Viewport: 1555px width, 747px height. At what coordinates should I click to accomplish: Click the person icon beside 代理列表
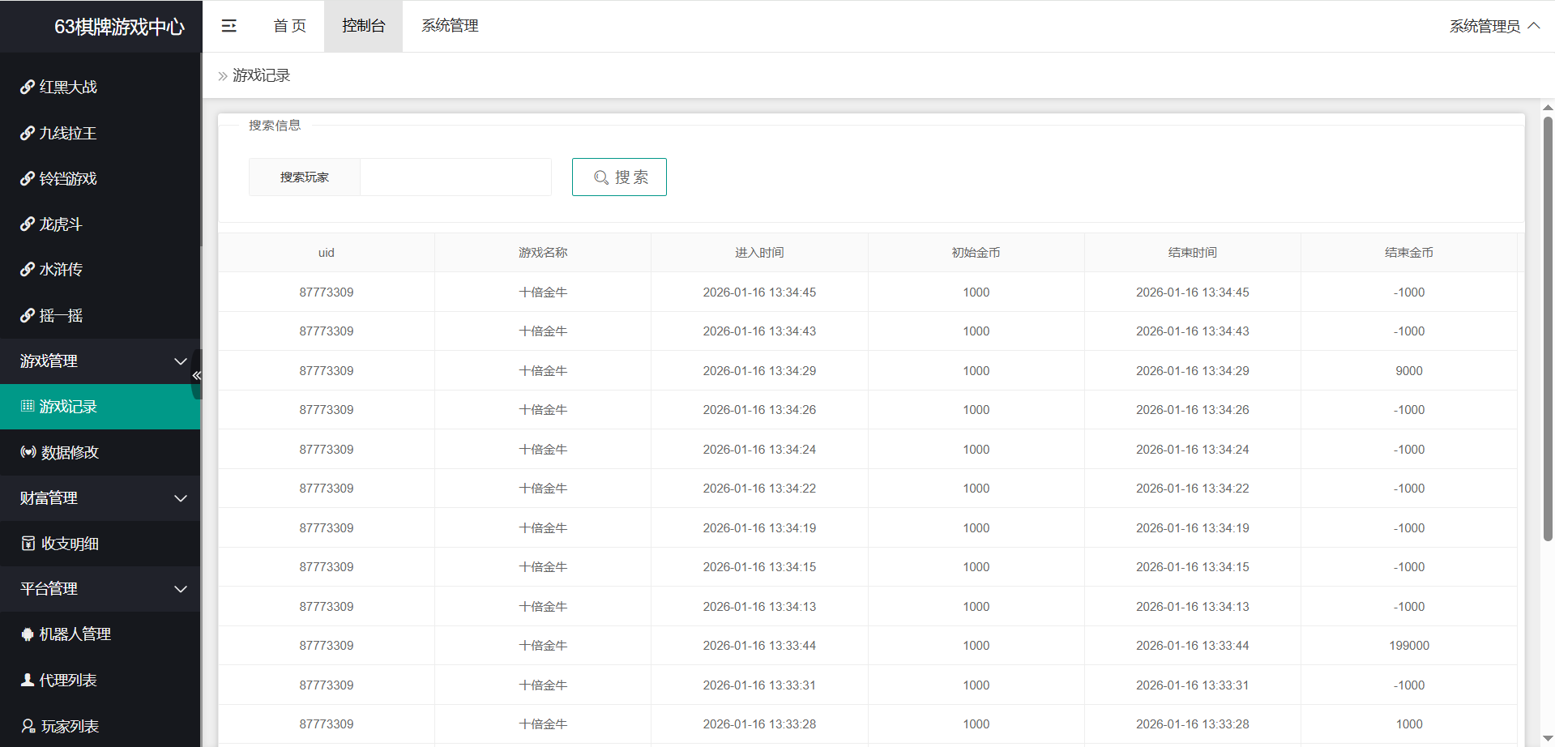pos(28,680)
